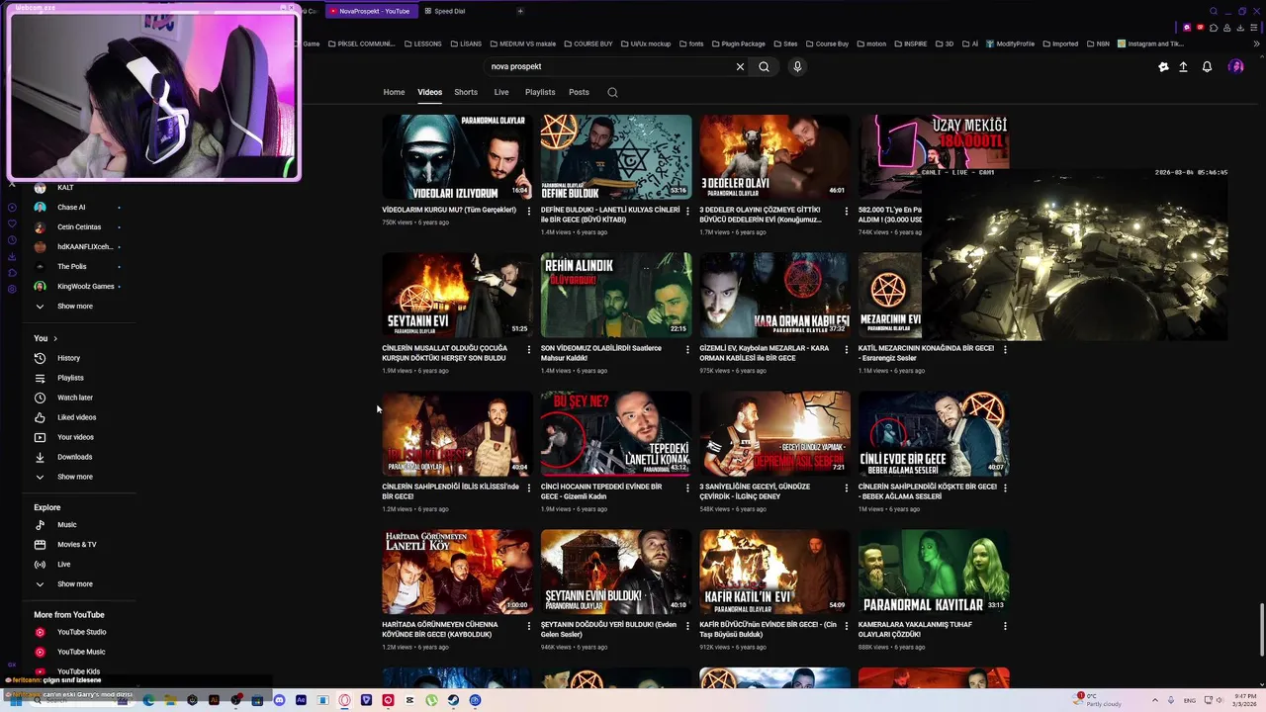This screenshot has width=1266, height=712.
Task: Switch to the Shorts tab
Action: coord(466,92)
